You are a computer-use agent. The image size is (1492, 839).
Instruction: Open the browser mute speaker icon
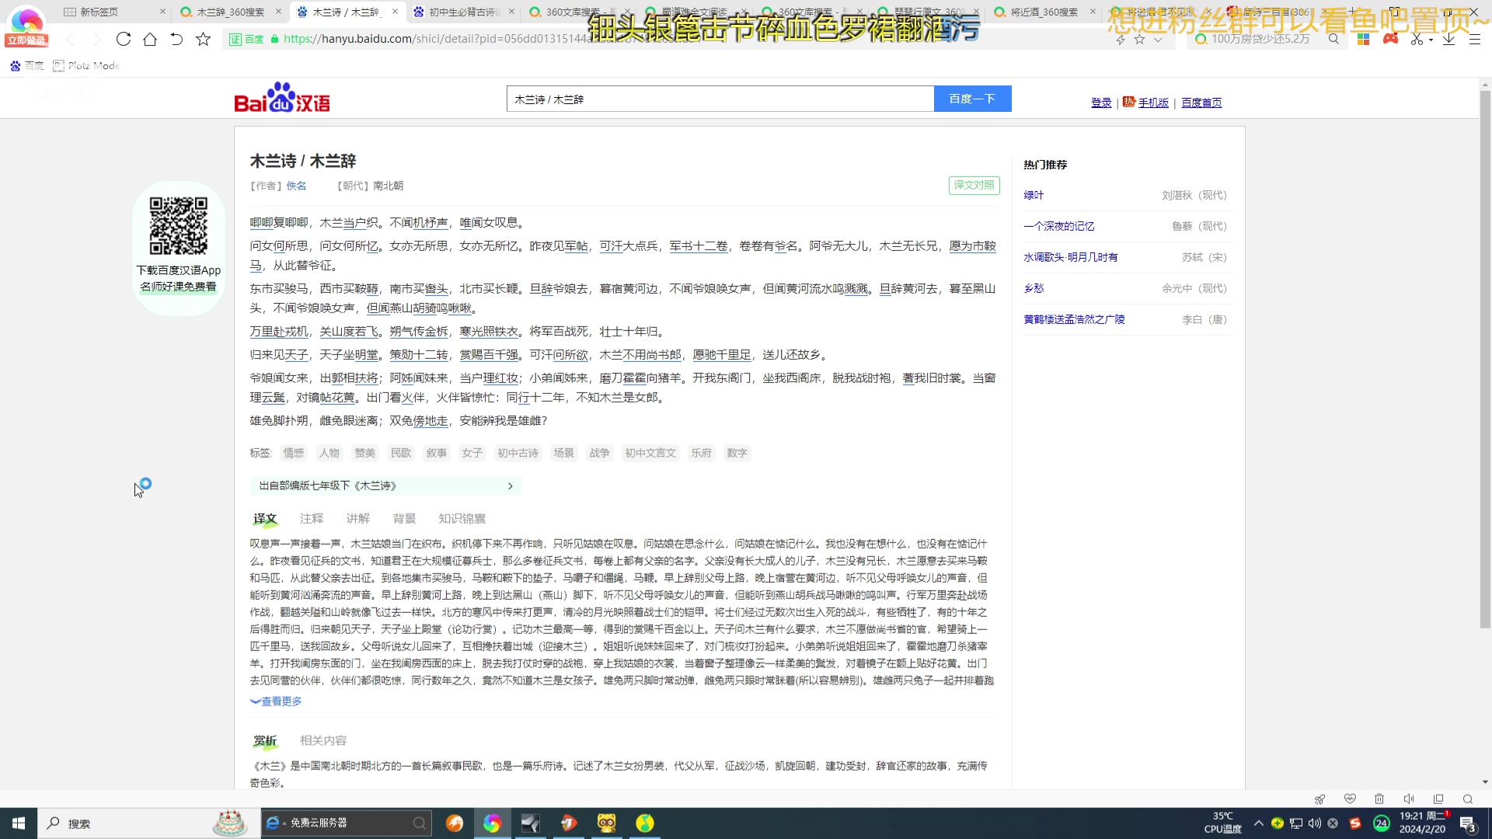point(1409,799)
